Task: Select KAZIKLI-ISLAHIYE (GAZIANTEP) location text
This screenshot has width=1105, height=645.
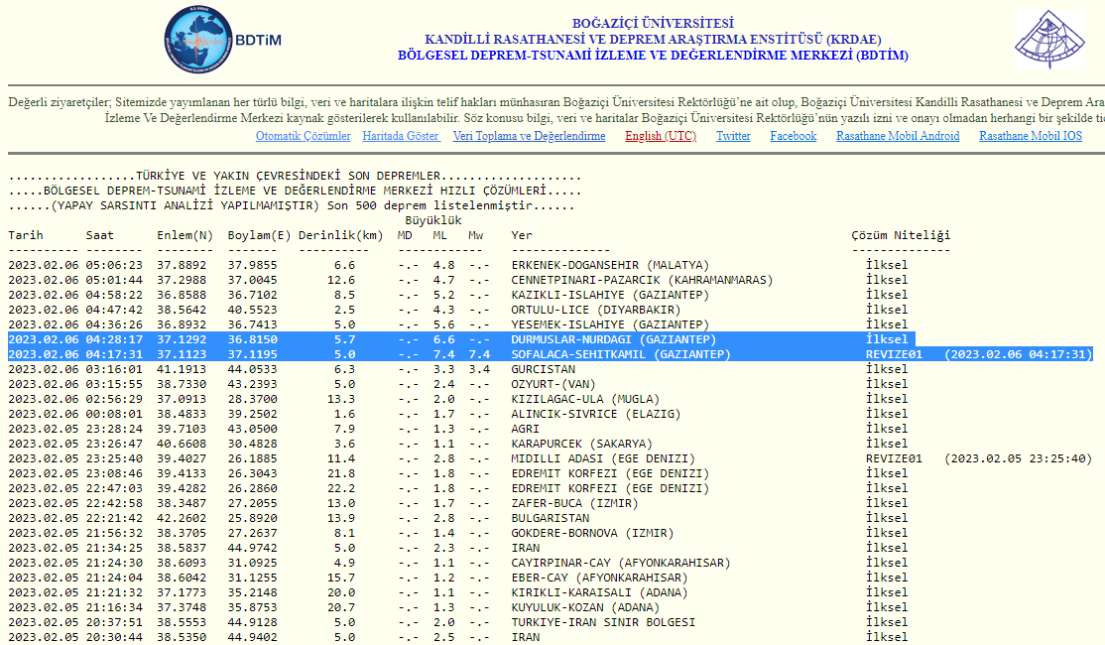Action: click(610, 295)
